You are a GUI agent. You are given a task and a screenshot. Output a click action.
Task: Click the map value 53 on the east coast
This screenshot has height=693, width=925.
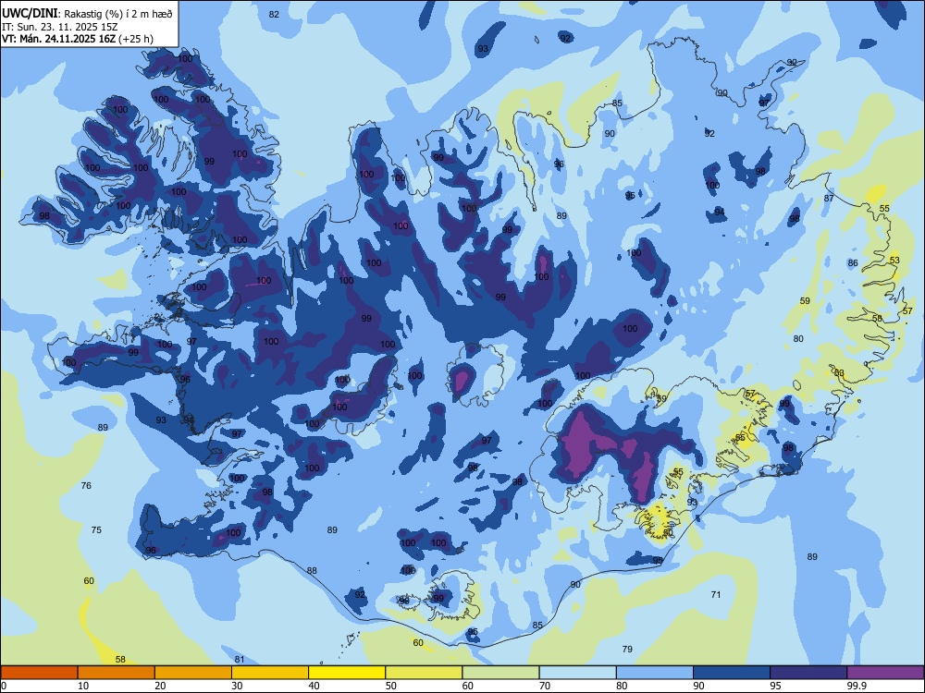coord(894,260)
